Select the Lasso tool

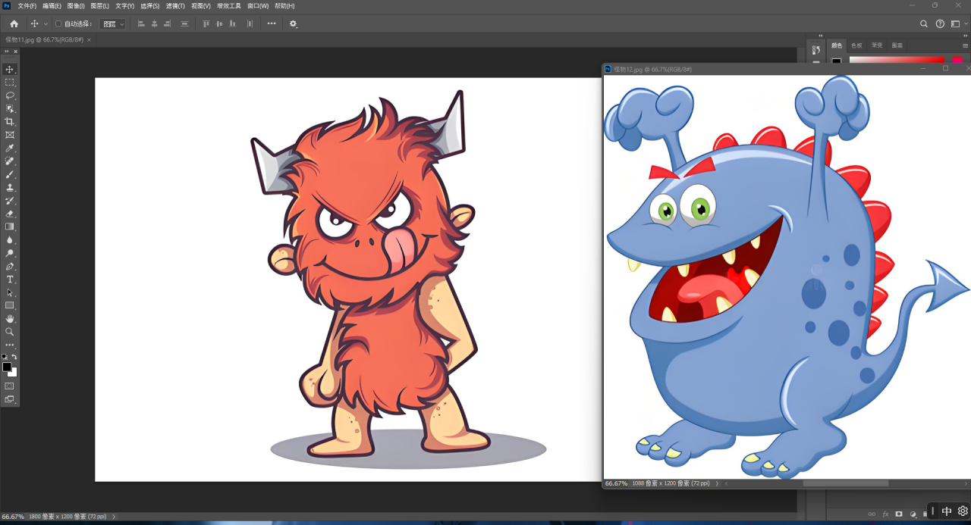10,95
